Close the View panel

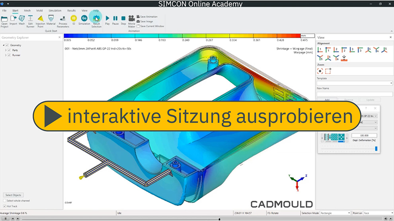[390, 37]
